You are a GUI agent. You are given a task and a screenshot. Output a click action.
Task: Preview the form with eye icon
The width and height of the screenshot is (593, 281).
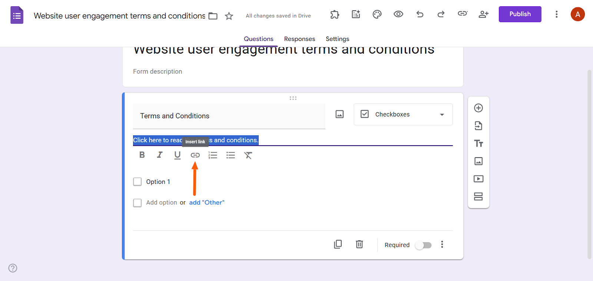(398, 14)
